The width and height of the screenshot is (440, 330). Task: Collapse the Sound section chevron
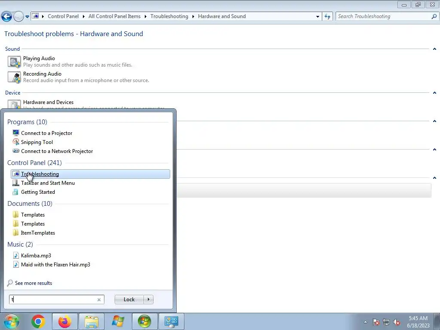tap(434, 49)
